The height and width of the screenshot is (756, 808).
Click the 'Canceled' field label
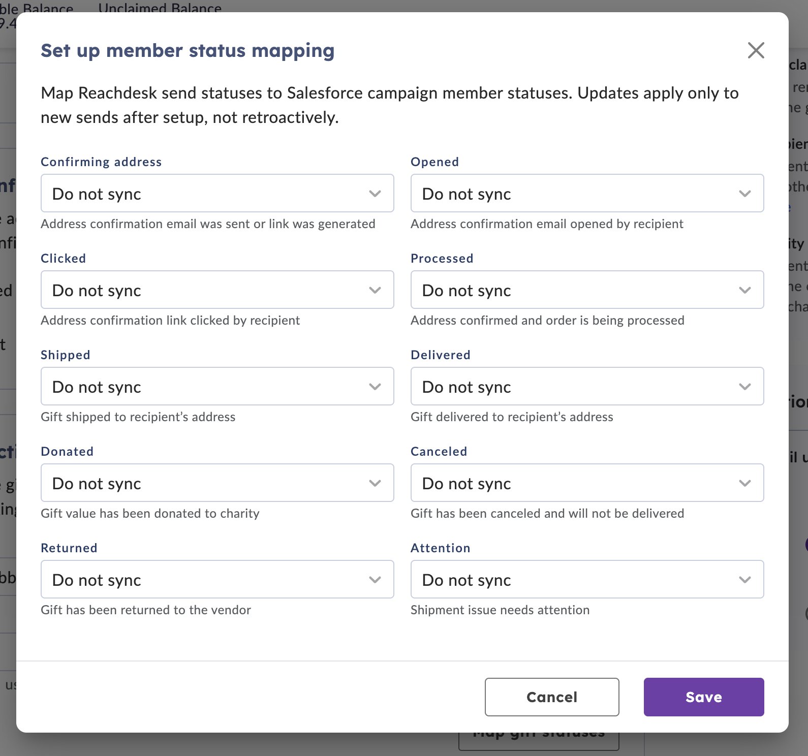[439, 451]
